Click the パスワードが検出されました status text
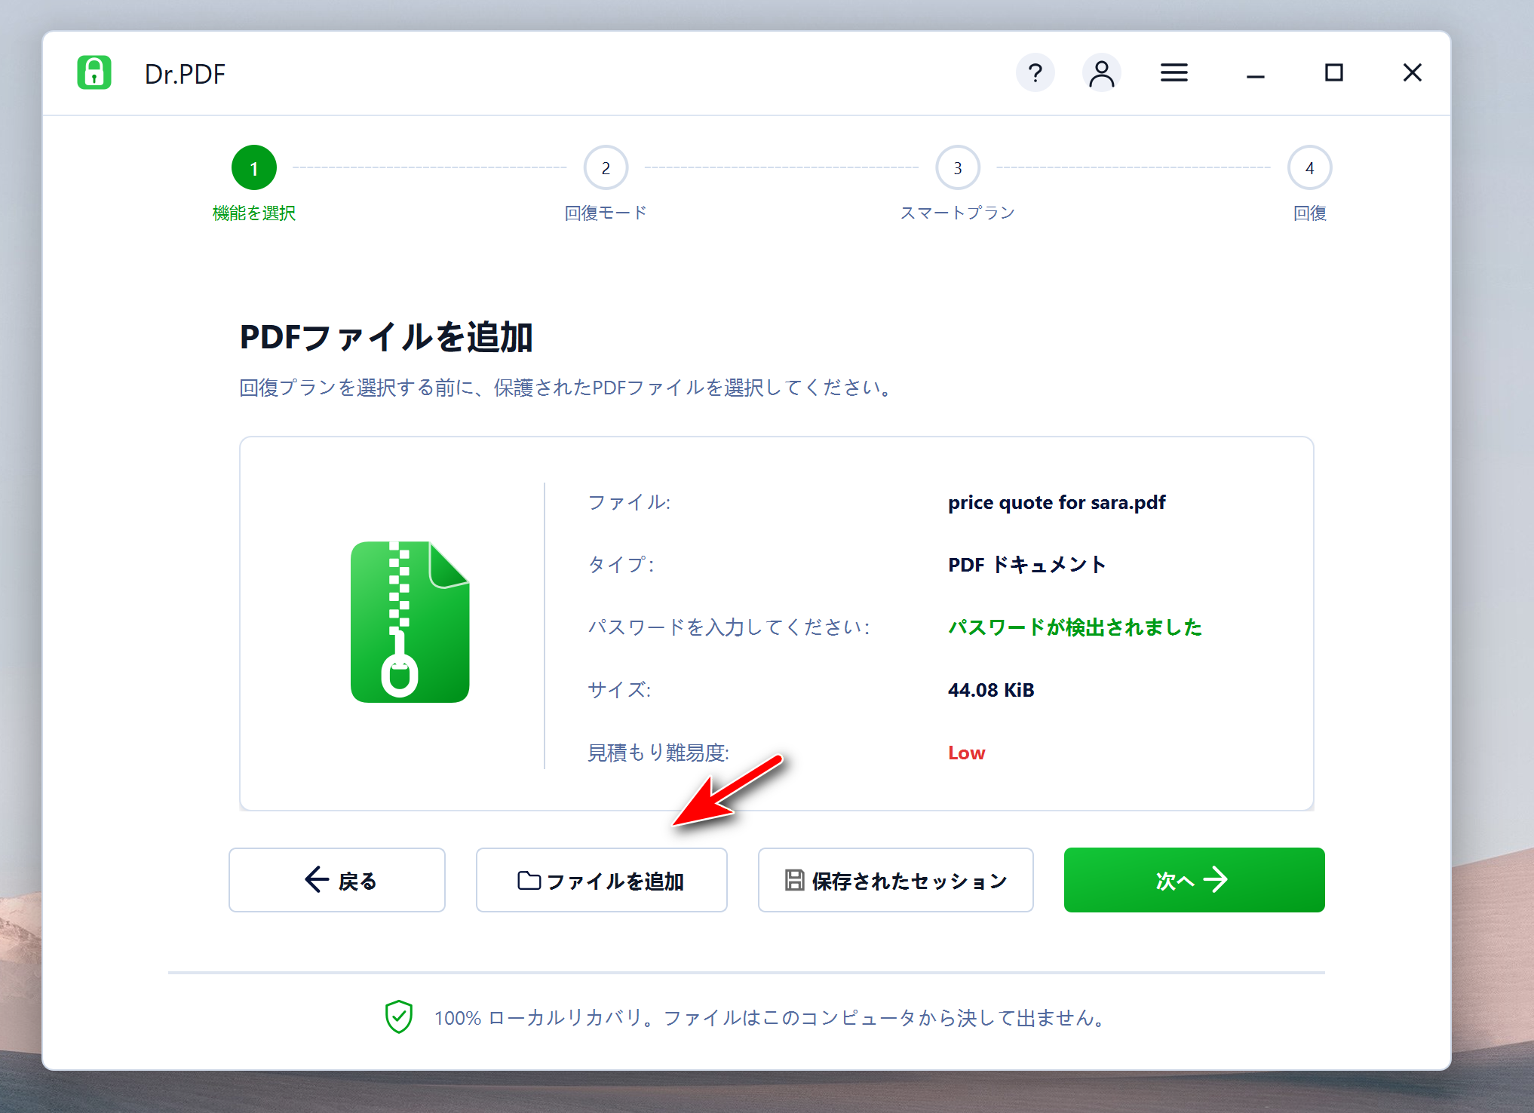 coord(1075,627)
